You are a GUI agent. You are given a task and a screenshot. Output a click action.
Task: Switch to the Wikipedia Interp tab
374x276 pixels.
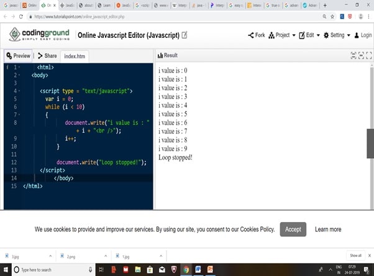pos(180,5)
